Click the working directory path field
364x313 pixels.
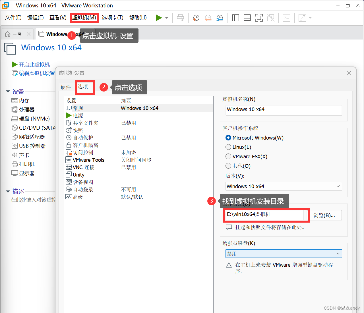pyautogui.click(x=264, y=215)
